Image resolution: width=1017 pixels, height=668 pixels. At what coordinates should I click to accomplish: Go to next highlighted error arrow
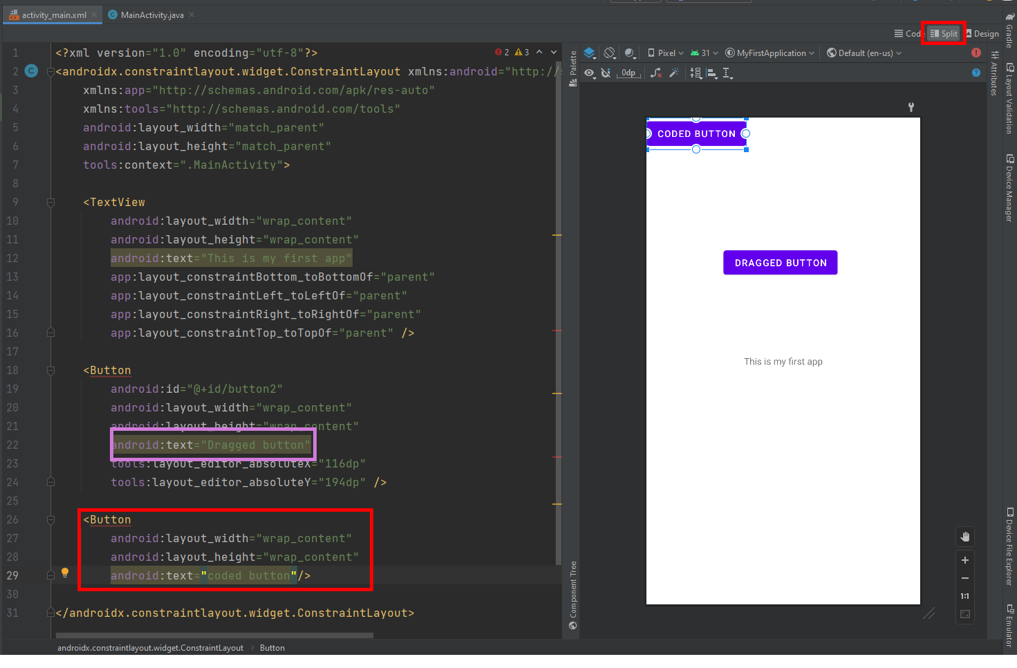click(x=554, y=53)
